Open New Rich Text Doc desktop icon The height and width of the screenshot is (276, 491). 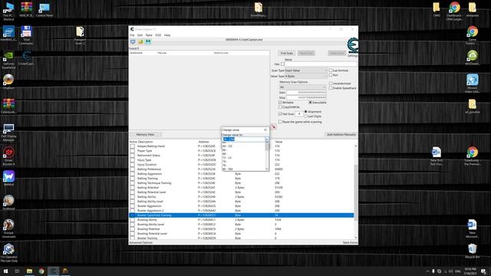pos(437,156)
